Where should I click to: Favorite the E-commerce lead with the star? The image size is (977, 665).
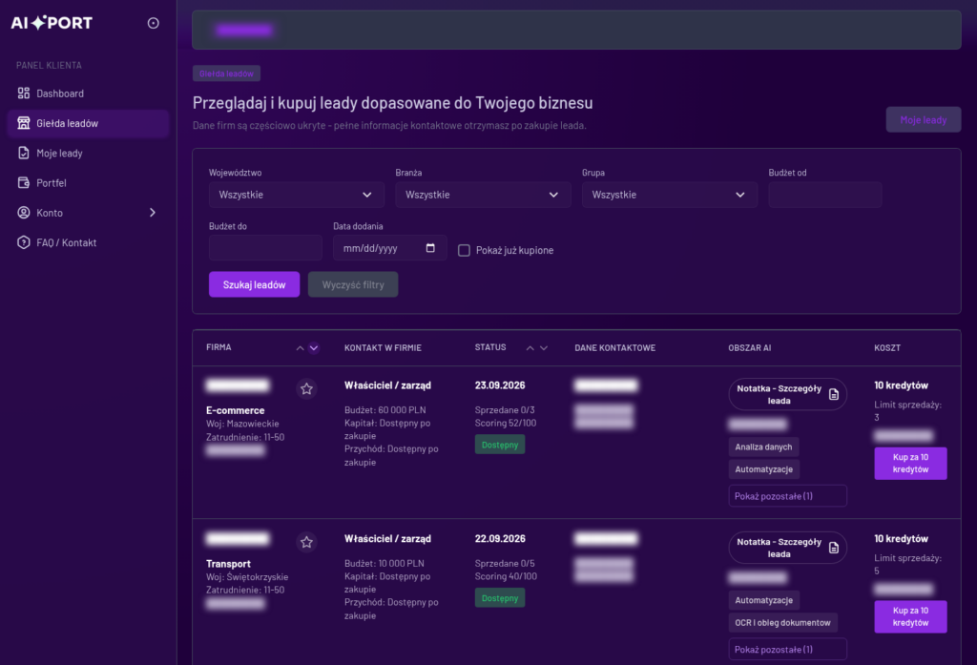pos(306,389)
